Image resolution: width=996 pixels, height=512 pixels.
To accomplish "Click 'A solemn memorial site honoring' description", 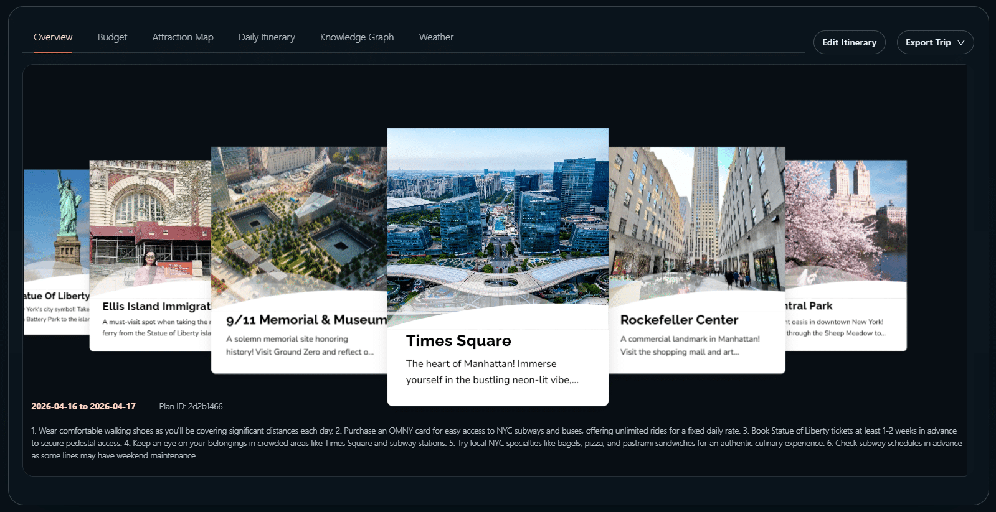I will coord(287,339).
